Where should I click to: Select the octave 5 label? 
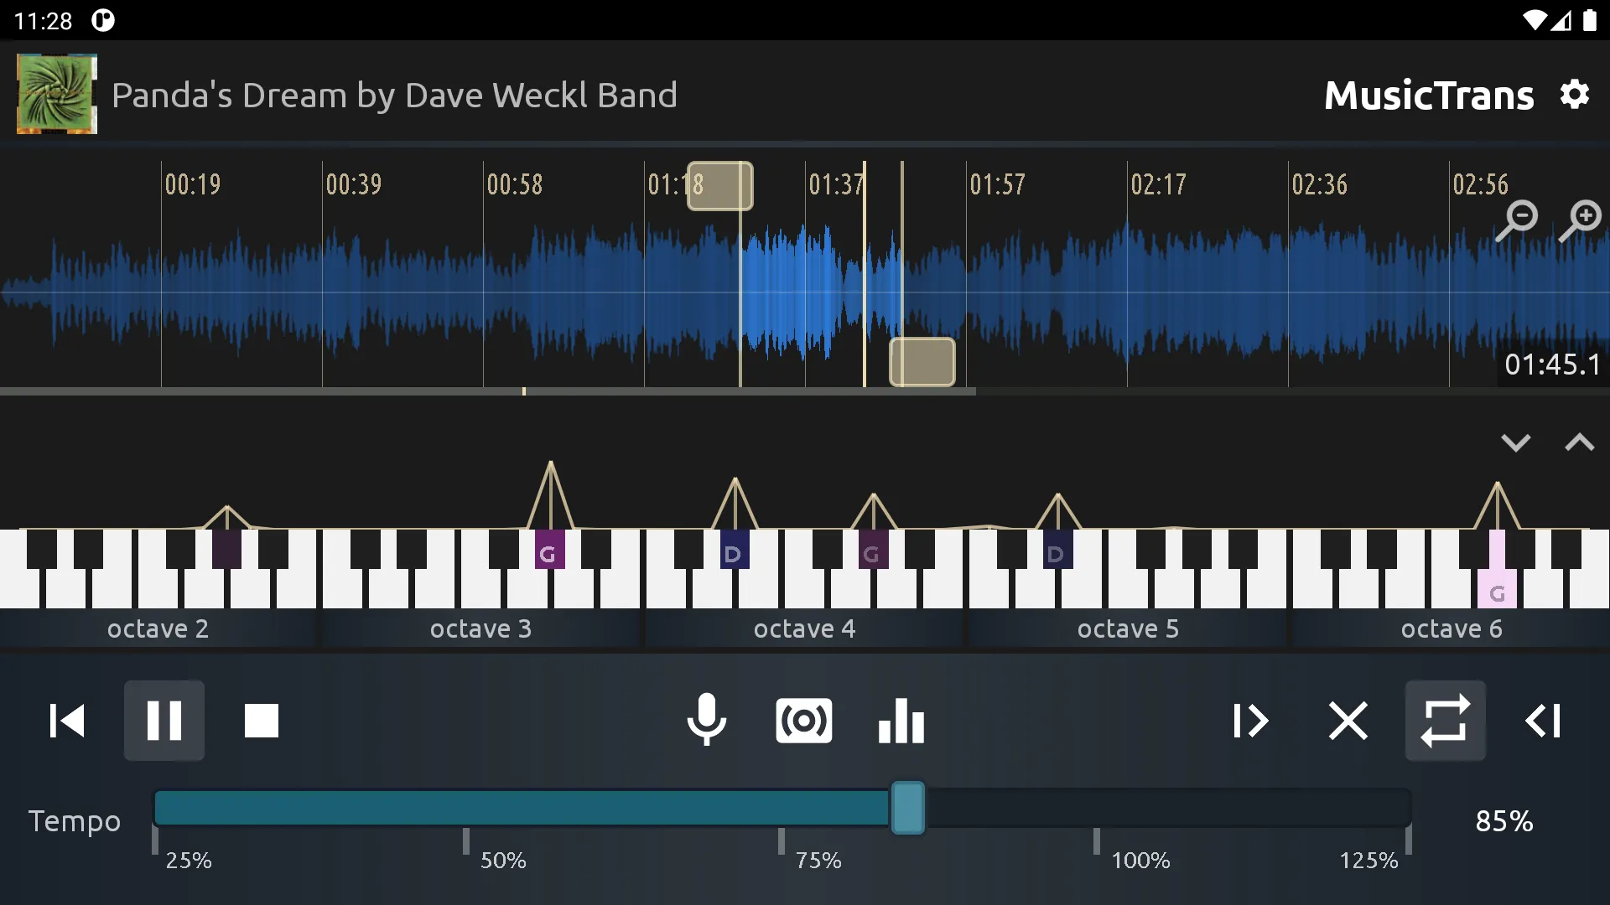point(1128,628)
